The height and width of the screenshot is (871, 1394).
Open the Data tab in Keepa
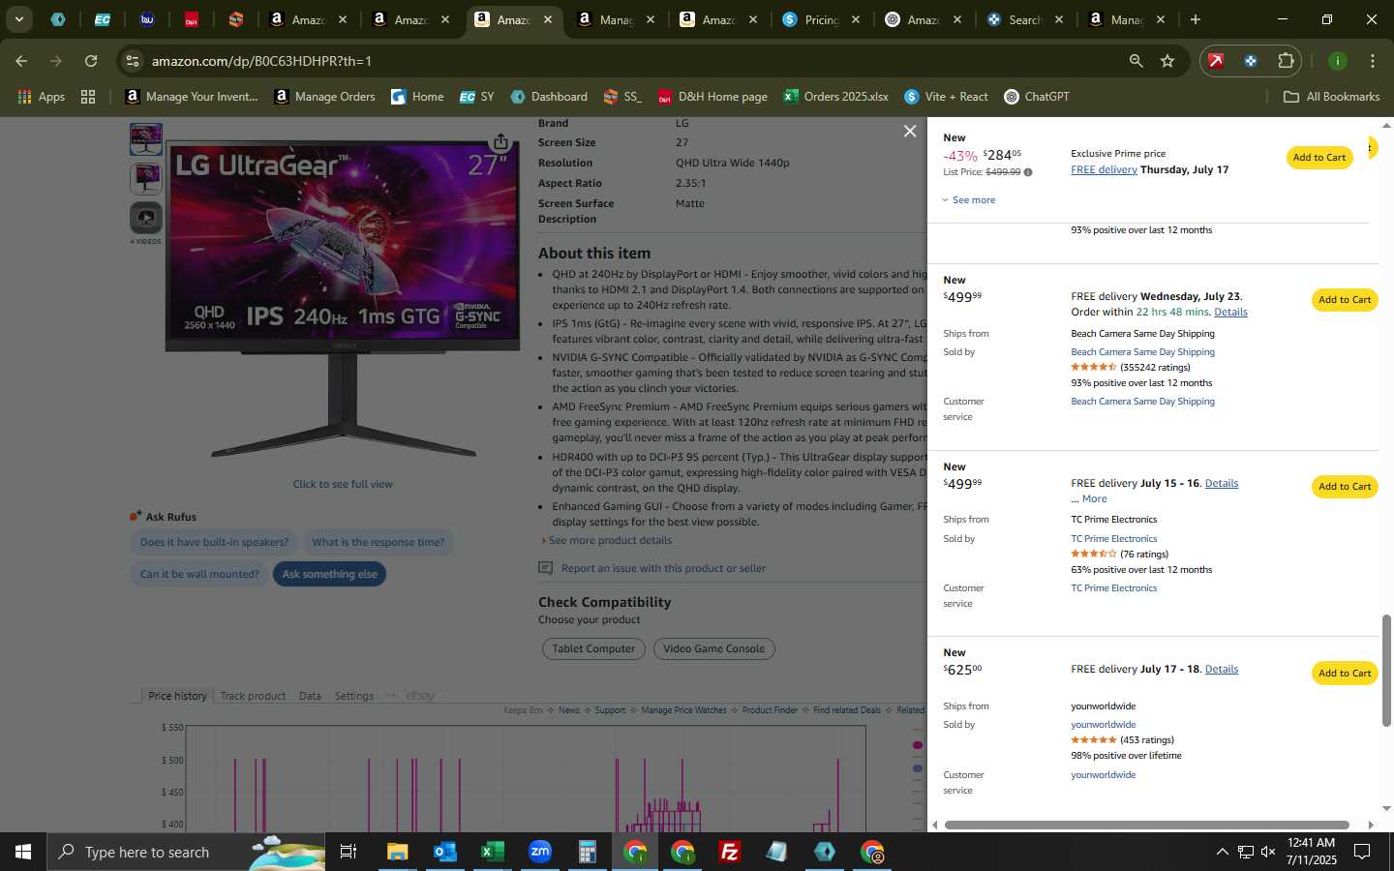(x=310, y=696)
